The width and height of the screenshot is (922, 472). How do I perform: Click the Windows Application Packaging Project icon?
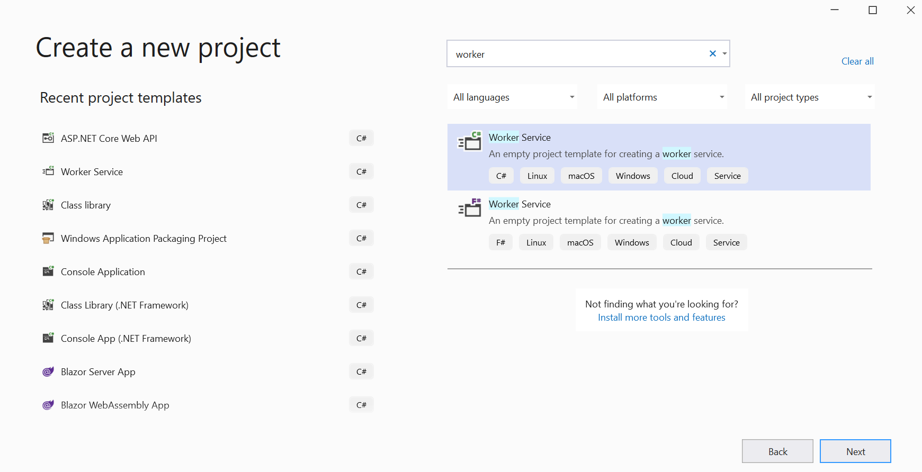[48, 238]
